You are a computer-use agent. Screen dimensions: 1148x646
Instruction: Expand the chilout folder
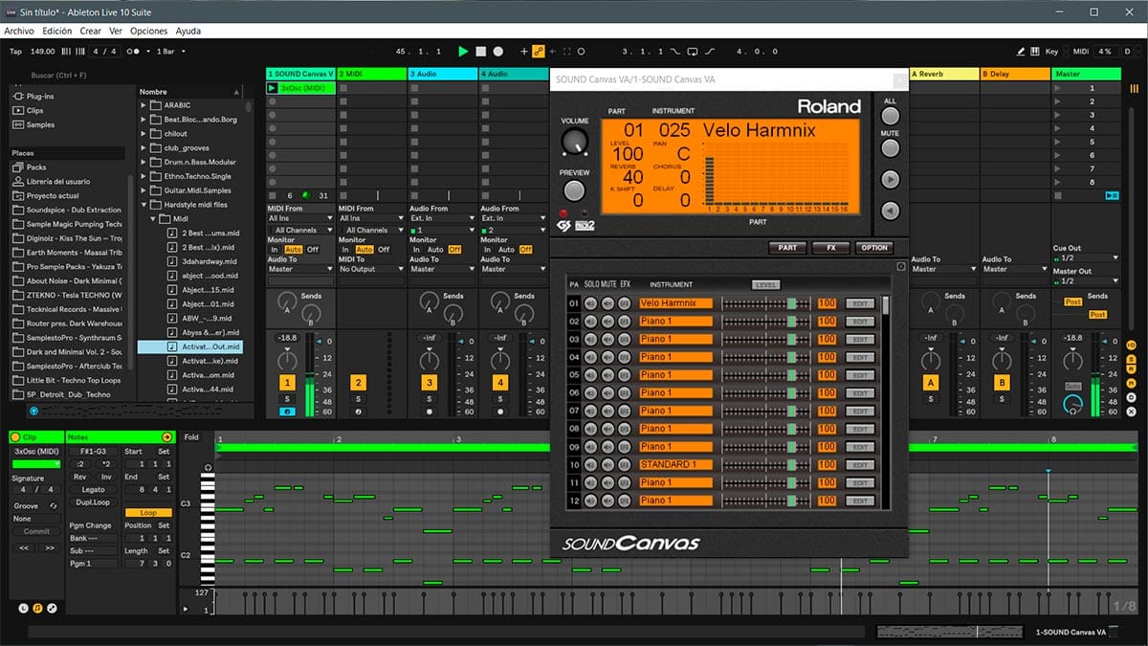click(x=143, y=134)
